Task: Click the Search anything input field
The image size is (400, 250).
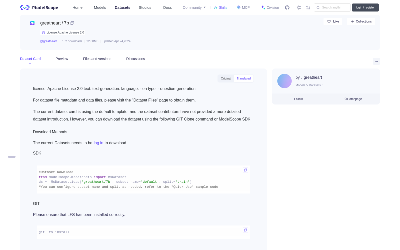Action: coord(332,7)
